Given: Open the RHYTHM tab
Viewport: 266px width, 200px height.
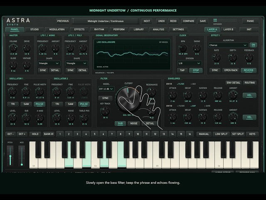Looking at the screenshot, I should (x=99, y=30).
